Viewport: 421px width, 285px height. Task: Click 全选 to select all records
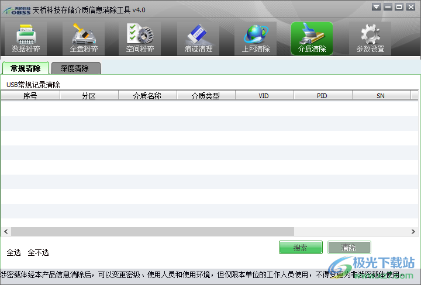click(x=13, y=253)
